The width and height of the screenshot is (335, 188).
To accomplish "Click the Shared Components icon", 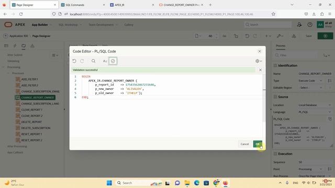I will point(294,36).
